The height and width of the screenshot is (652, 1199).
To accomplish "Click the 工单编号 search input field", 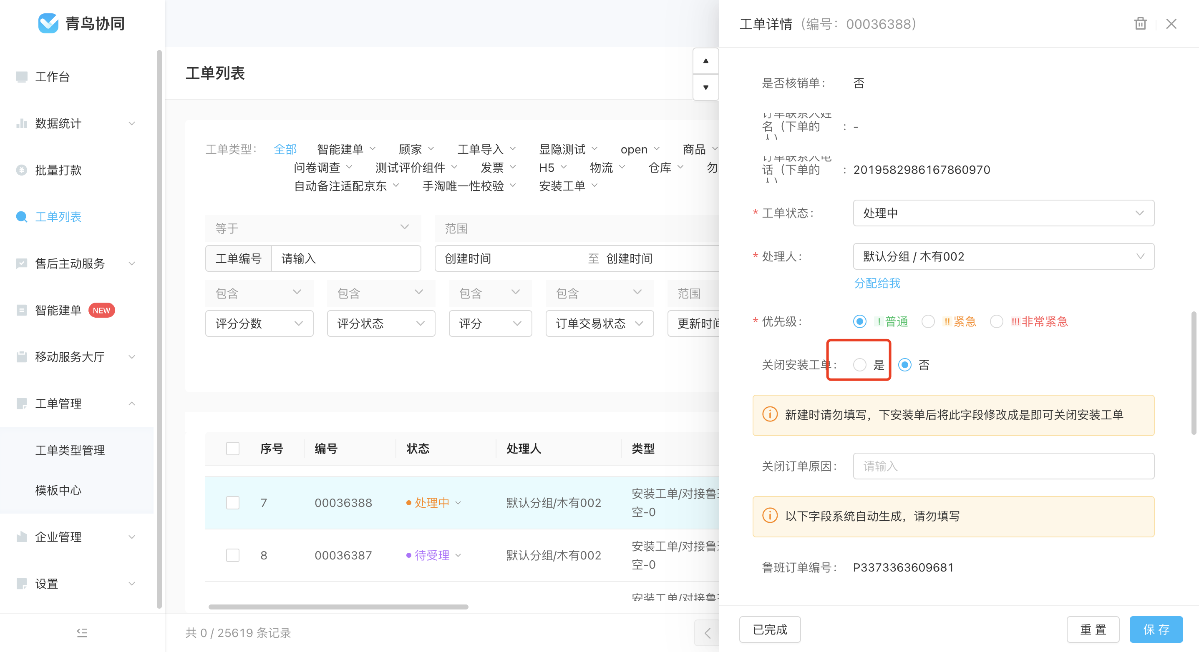I will point(346,258).
